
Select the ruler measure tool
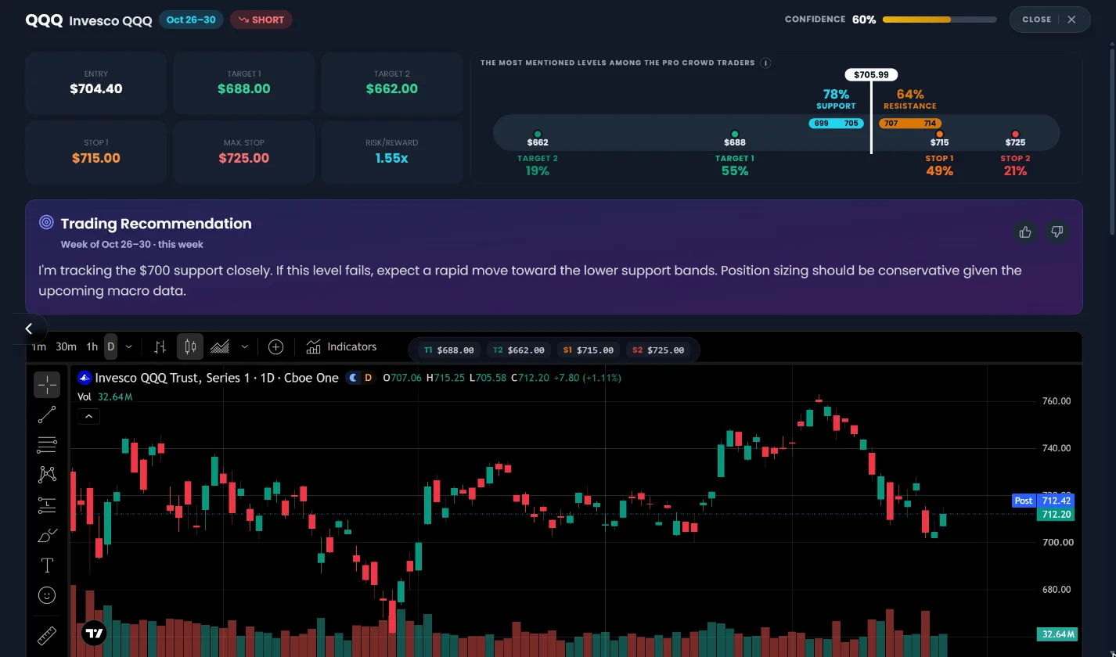coord(47,635)
